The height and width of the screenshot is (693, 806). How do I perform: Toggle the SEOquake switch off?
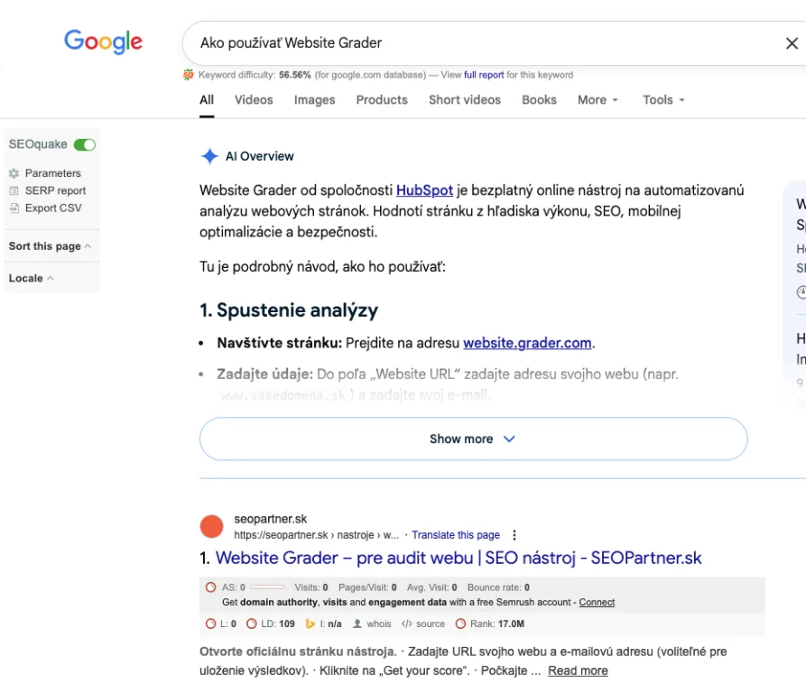click(x=85, y=144)
